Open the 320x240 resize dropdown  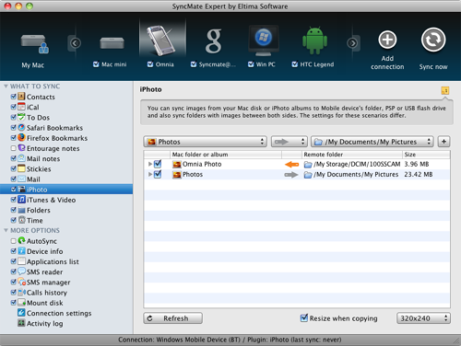(423, 318)
